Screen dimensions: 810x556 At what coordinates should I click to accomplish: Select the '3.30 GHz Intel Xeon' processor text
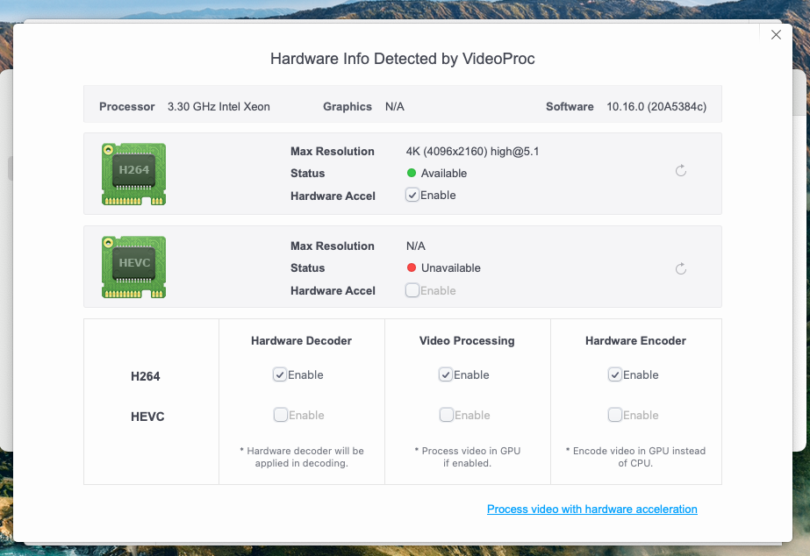(219, 106)
